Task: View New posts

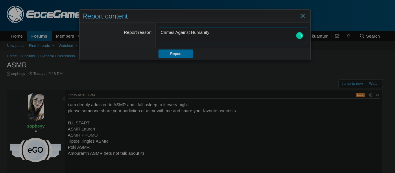Action: [16, 46]
